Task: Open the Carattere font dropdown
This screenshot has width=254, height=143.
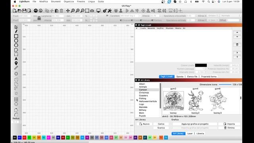Action: click(x=131, y=16)
